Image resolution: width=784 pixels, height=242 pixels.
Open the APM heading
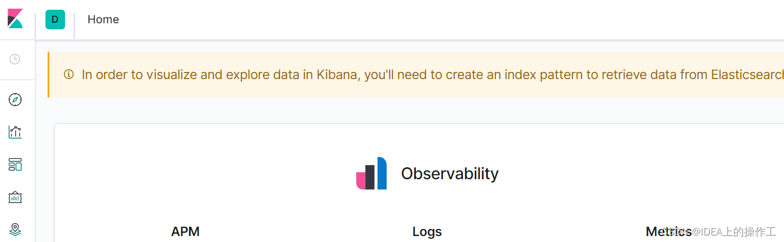tap(186, 232)
